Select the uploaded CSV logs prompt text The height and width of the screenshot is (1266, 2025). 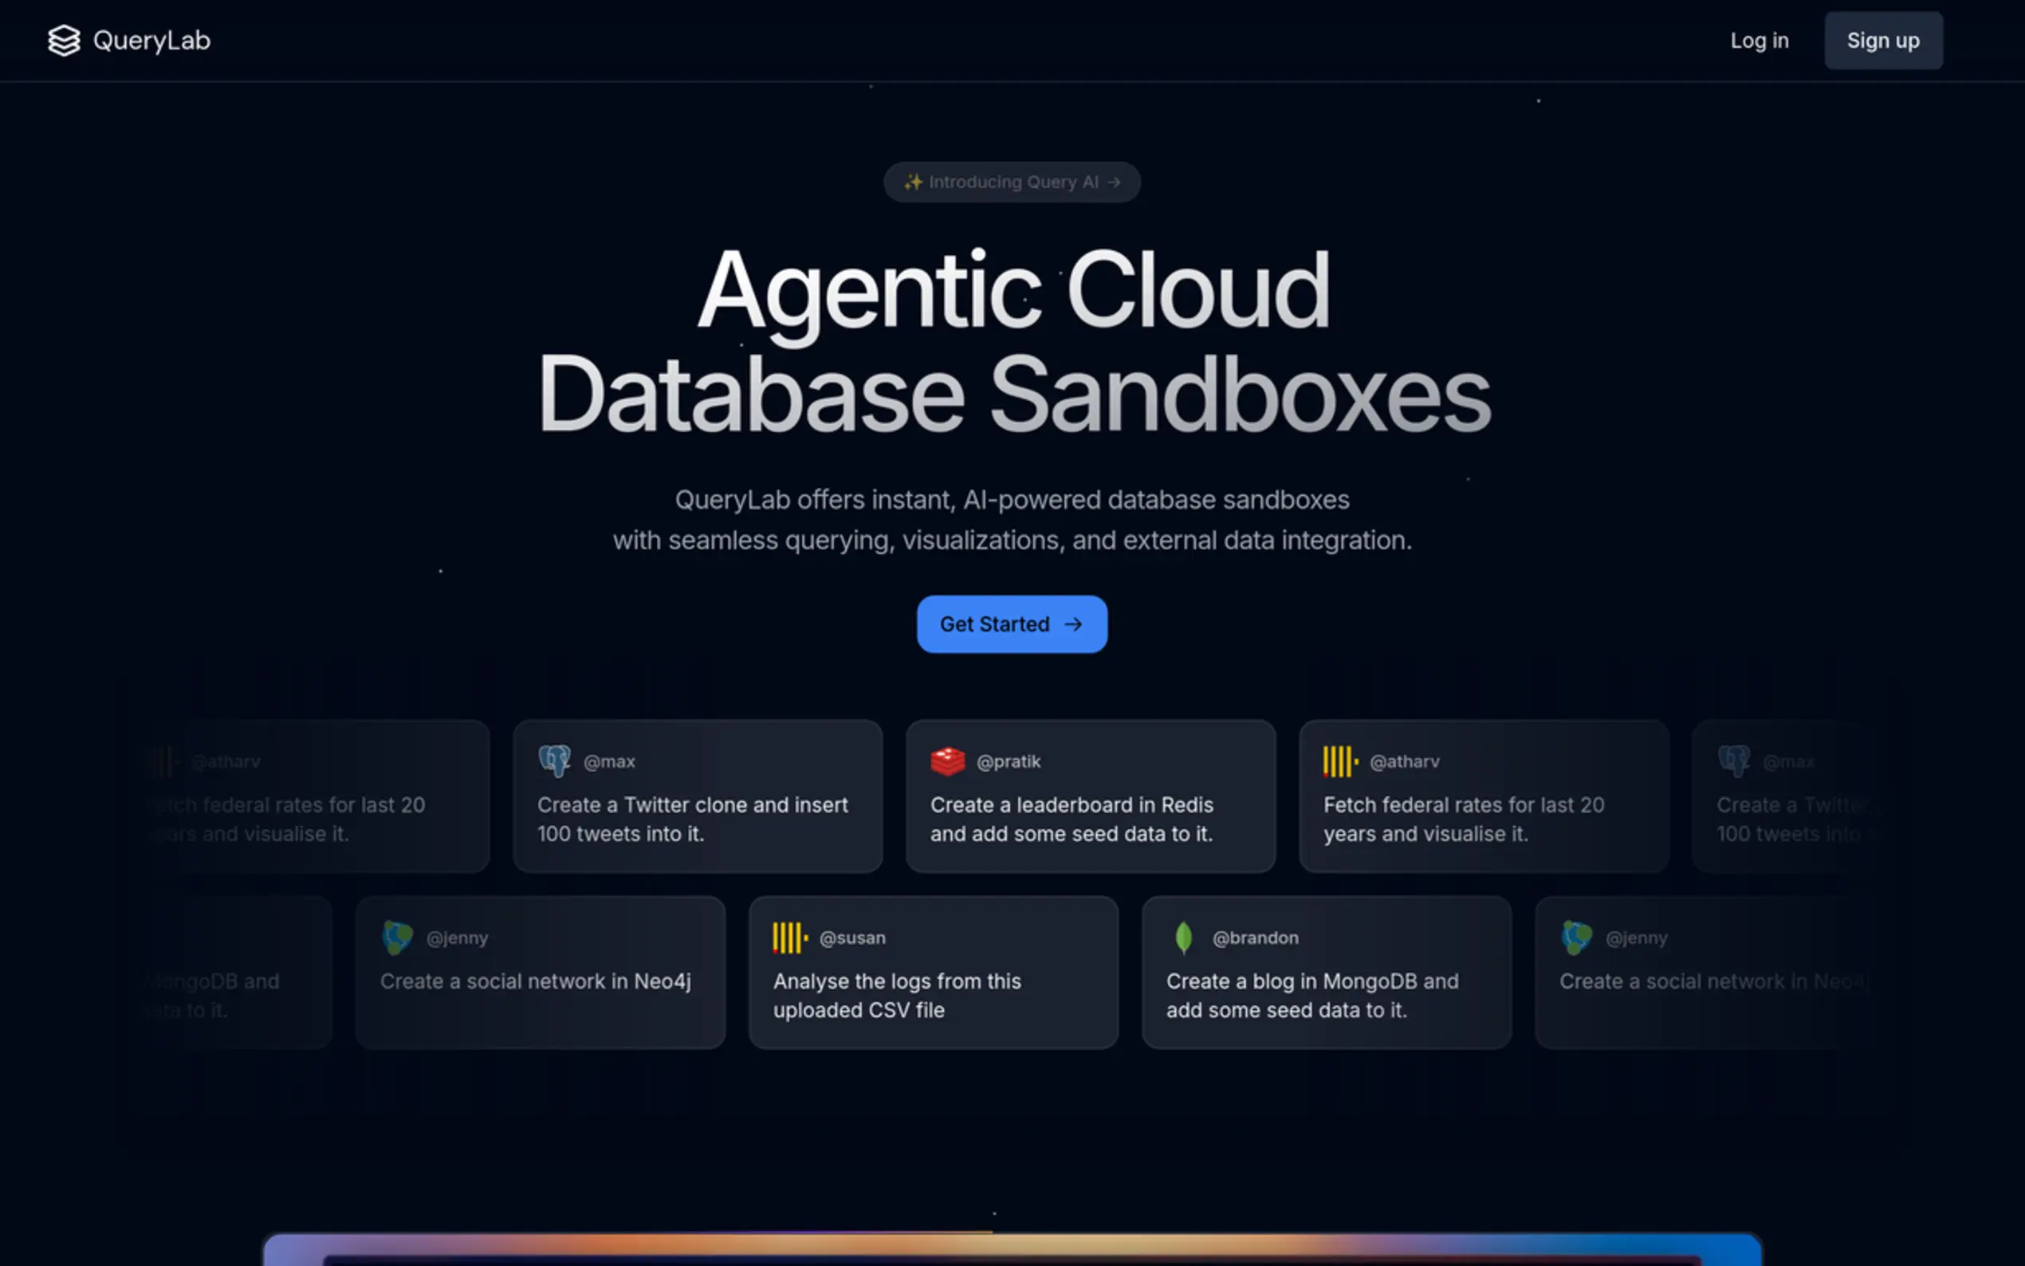coord(897,996)
